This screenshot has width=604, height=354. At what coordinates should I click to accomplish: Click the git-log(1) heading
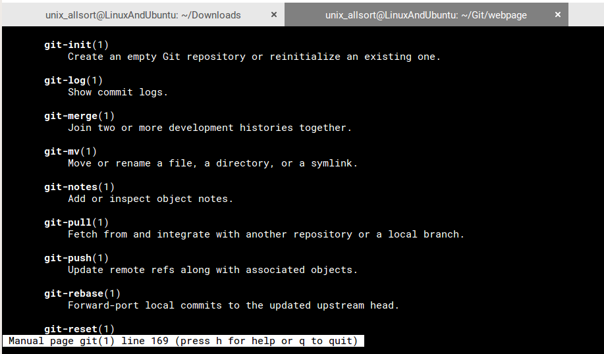(73, 80)
